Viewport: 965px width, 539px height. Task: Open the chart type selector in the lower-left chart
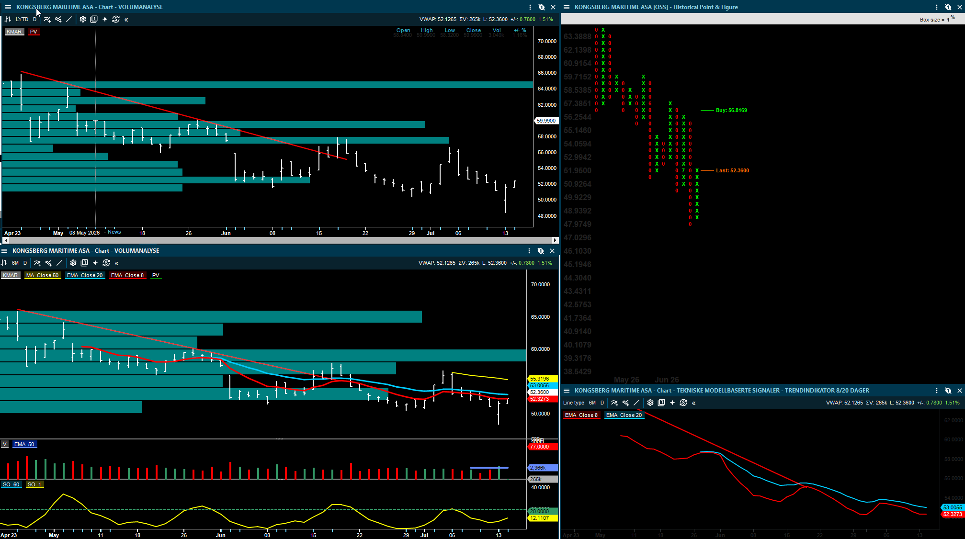point(4,263)
